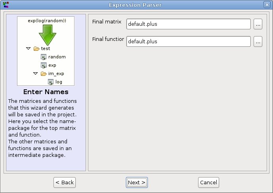The width and height of the screenshot is (273, 193).
Task: Open the browse button for Final matrix
Action: 258,24
